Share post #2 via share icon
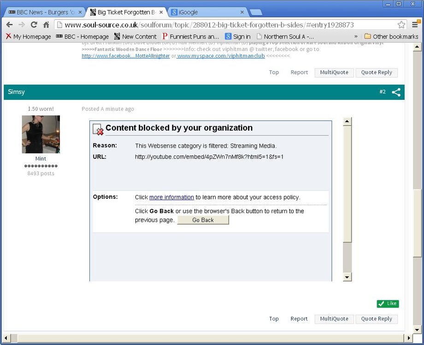424x345 pixels. point(396,92)
